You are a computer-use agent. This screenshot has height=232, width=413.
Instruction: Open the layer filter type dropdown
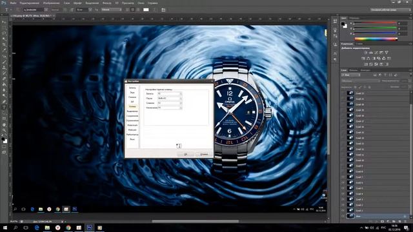[x=351, y=75]
